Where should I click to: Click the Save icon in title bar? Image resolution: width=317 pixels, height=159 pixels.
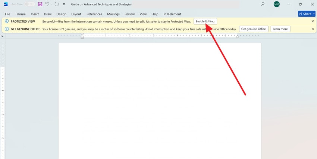(40, 4)
